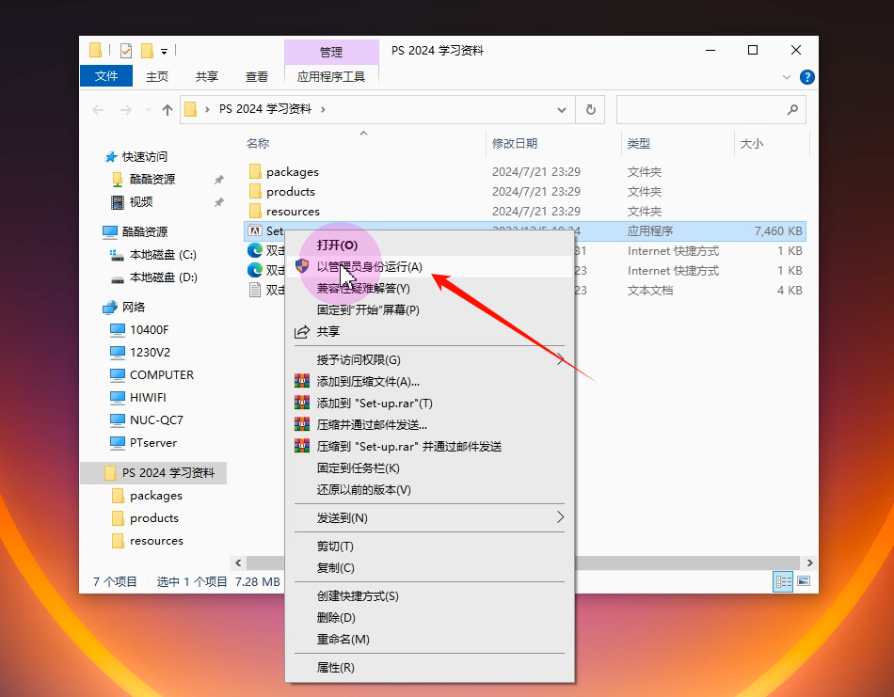The width and height of the screenshot is (894, 697).
Task: Open the Quick Access Toolbar dropdown
Action: point(164,51)
